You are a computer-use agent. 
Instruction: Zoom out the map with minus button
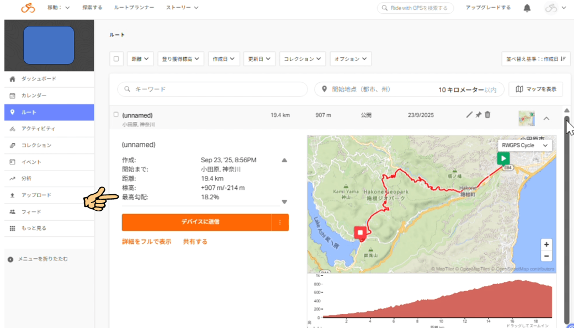[546, 256]
